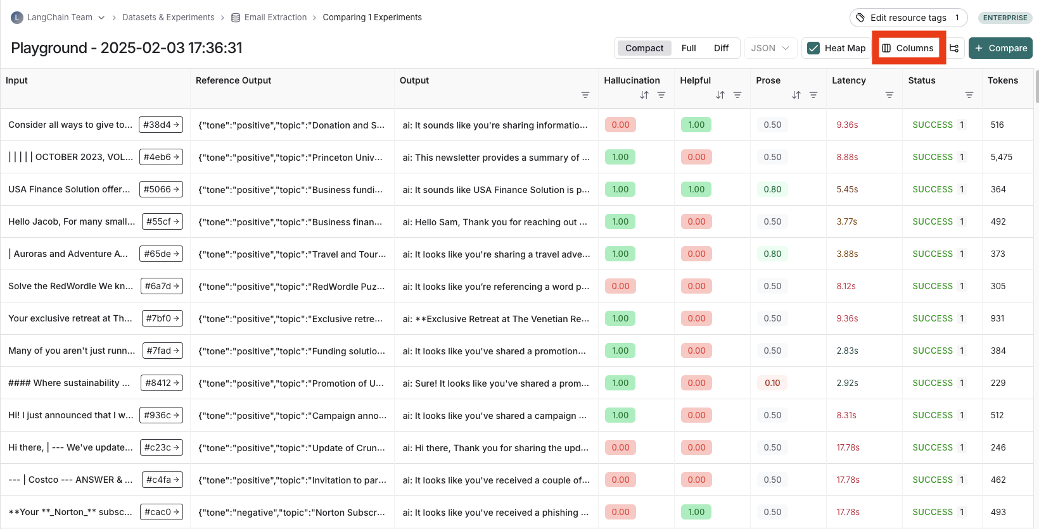Switch to Full view mode

click(689, 48)
